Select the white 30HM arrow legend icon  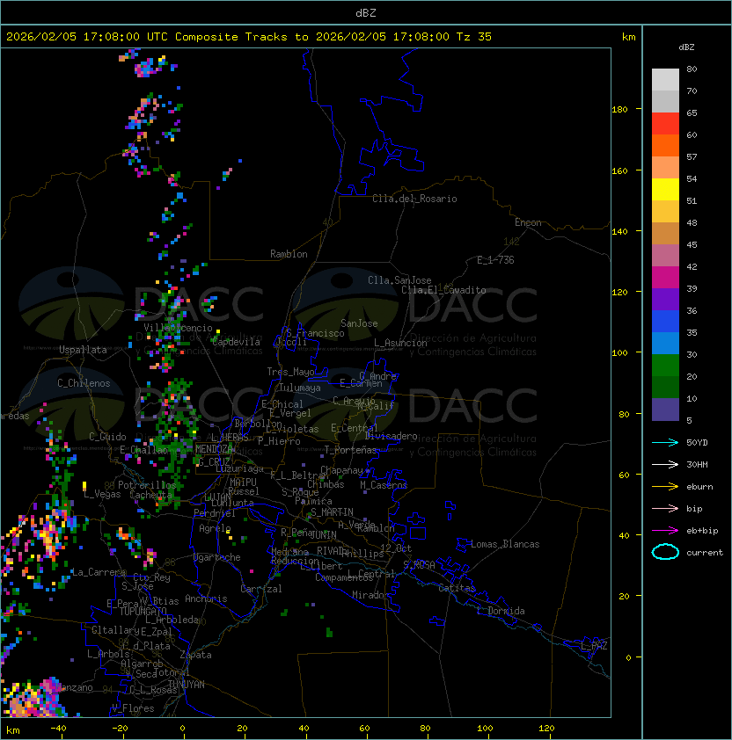click(x=665, y=464)
